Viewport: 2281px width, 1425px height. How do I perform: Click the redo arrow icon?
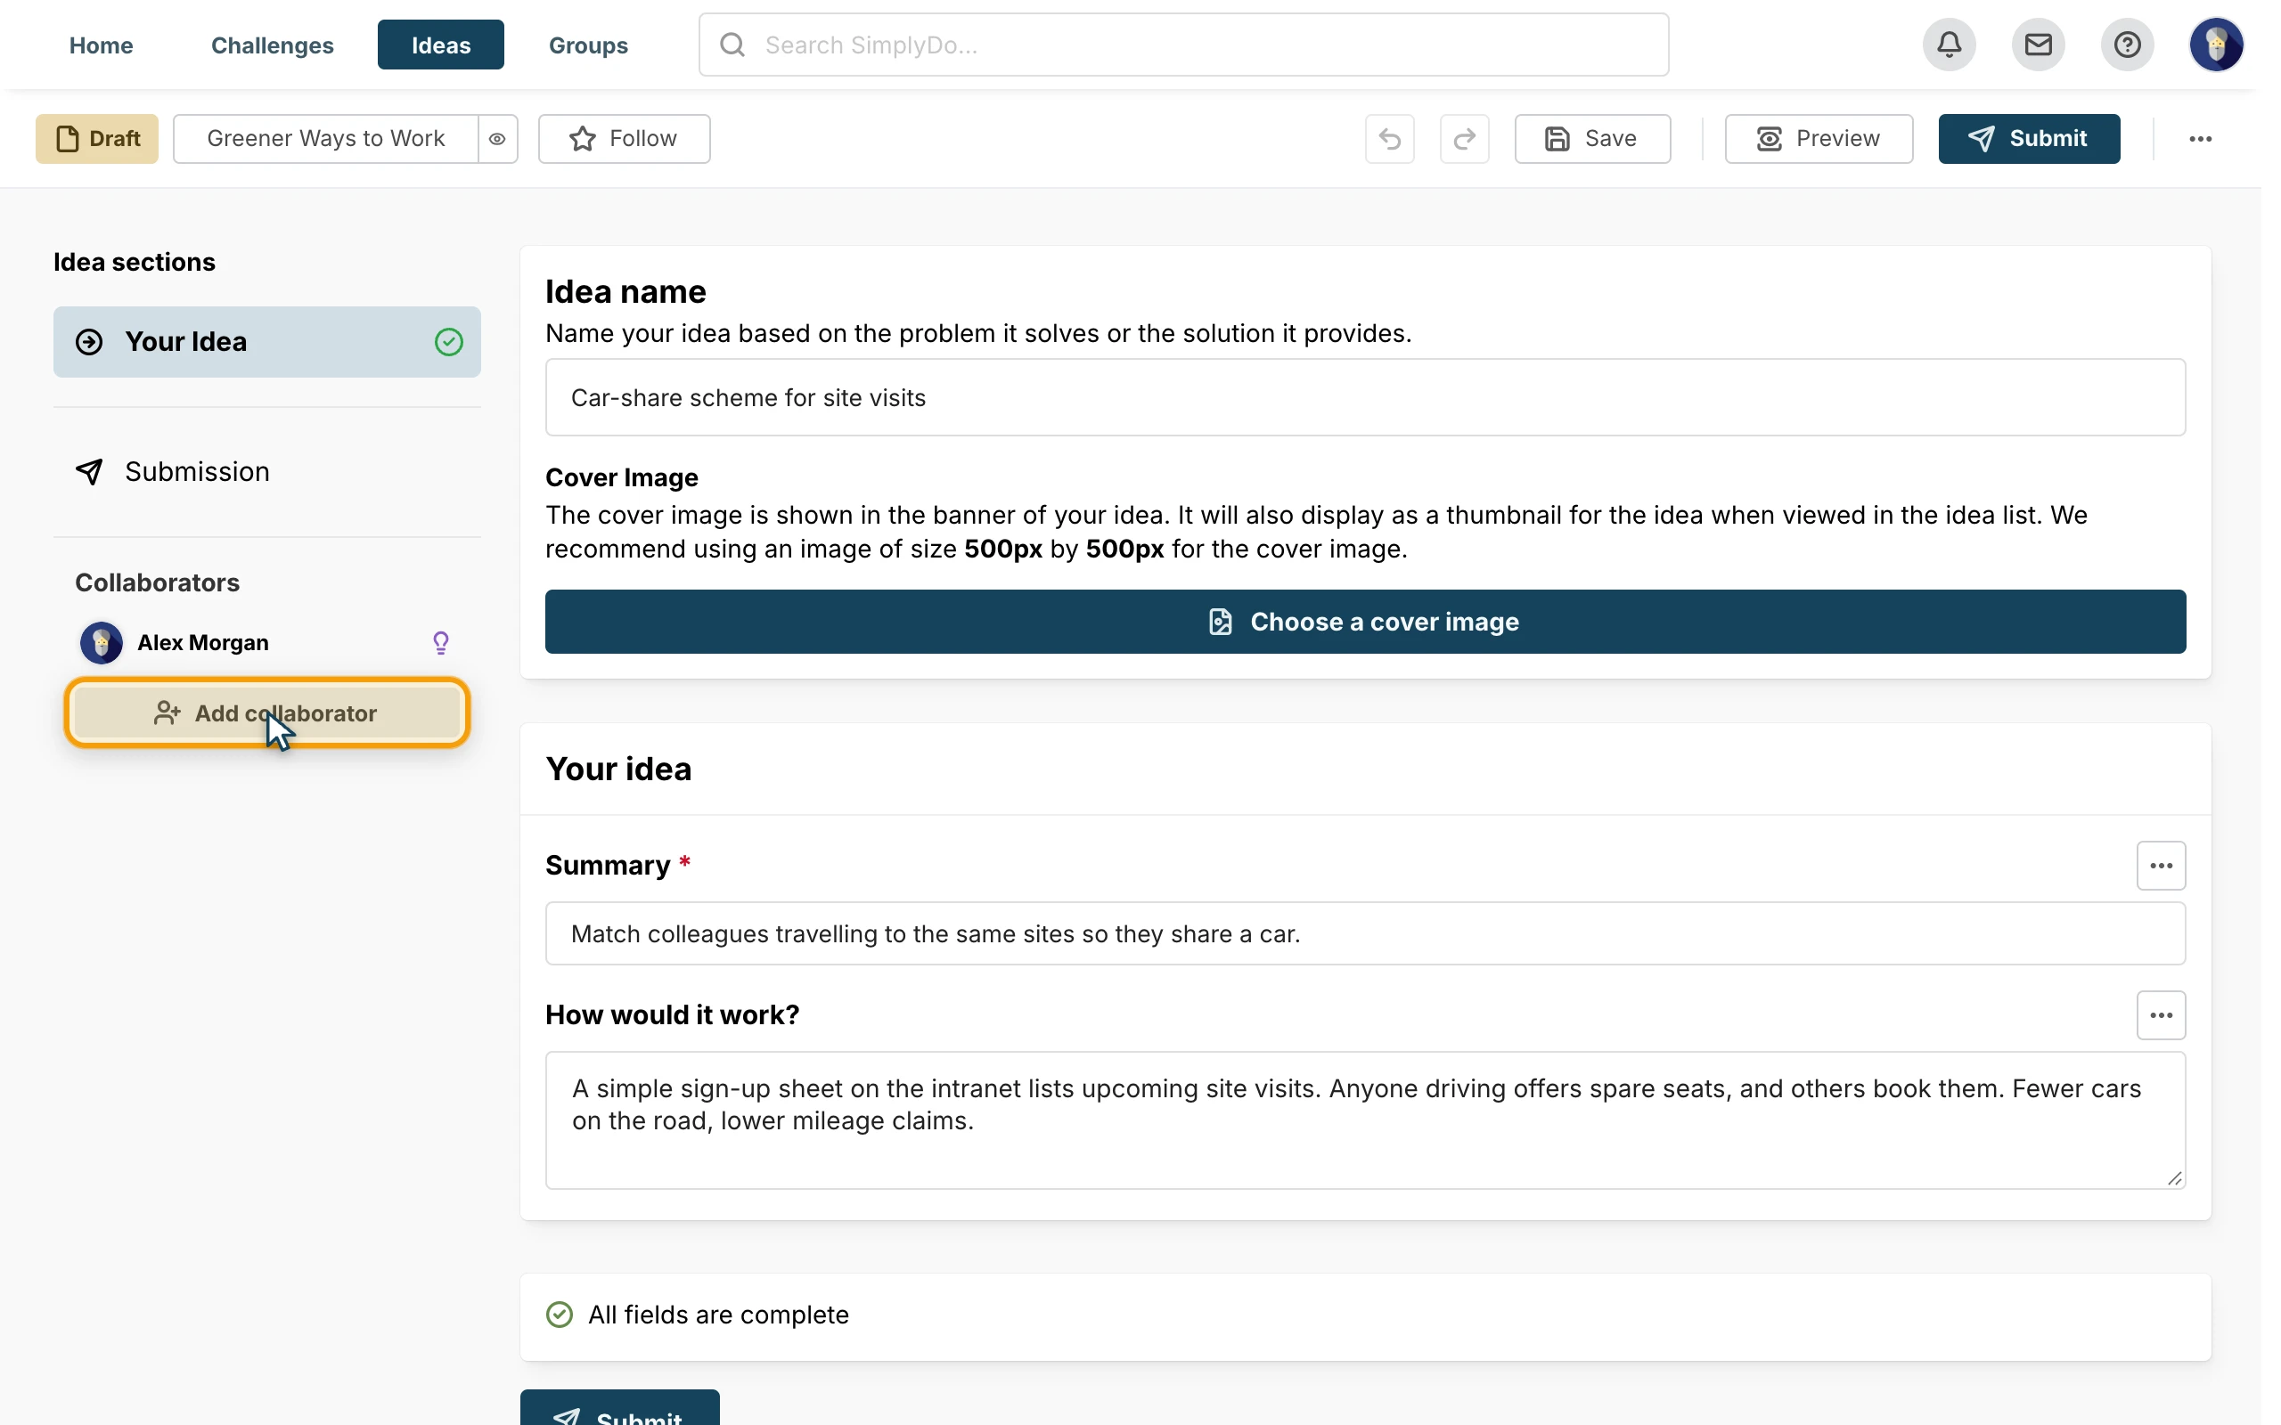pyautogui.click(x=1464, y=139)
